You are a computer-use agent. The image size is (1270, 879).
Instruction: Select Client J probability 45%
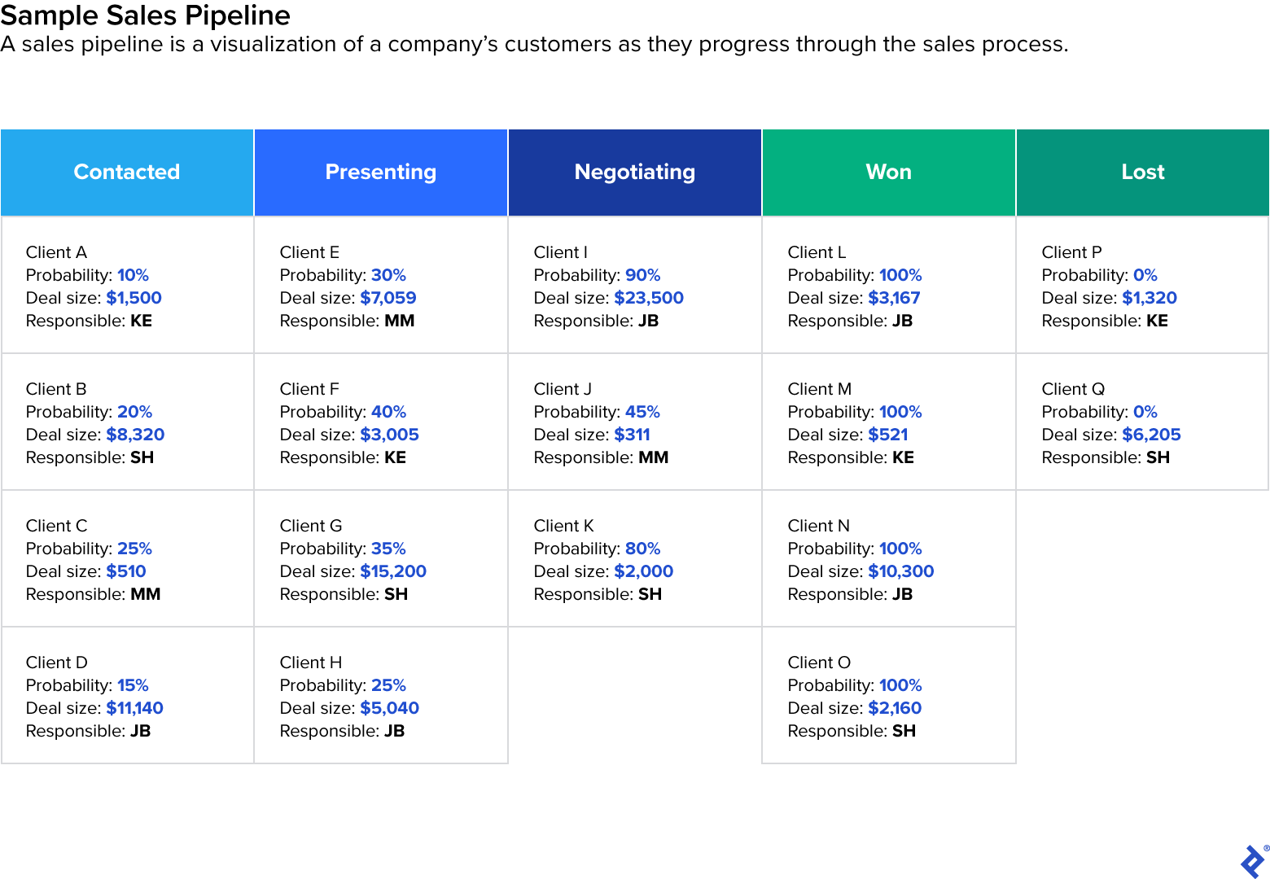642,412
